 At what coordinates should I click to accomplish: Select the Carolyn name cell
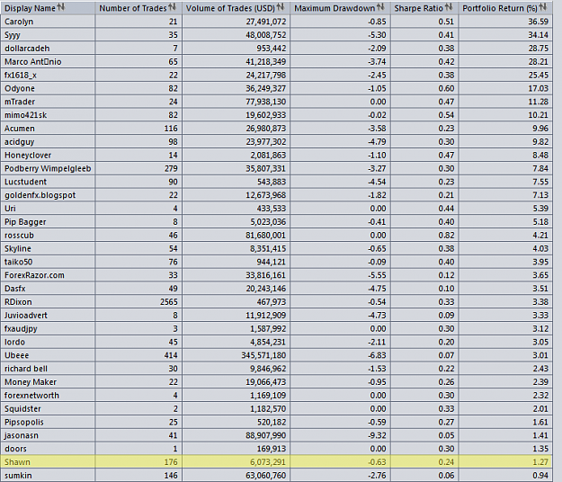tap(49, 22)
